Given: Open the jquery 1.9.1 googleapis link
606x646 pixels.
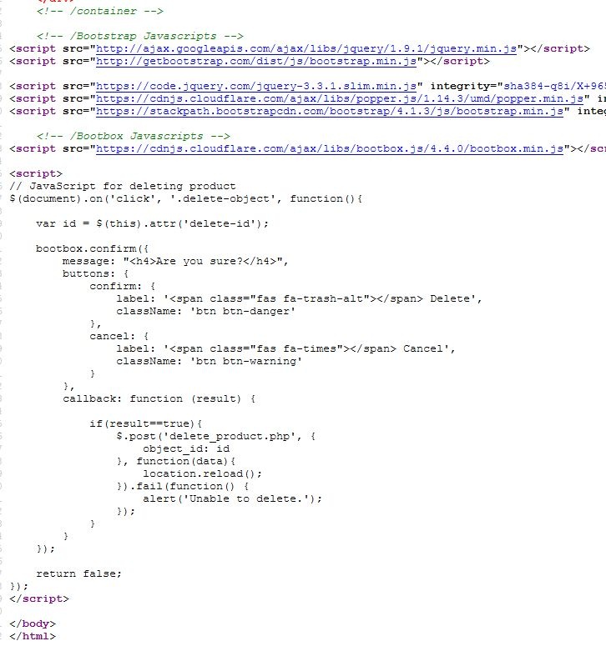Looking at the screenshot, I should pyautogui.click(x=306, y=48).
